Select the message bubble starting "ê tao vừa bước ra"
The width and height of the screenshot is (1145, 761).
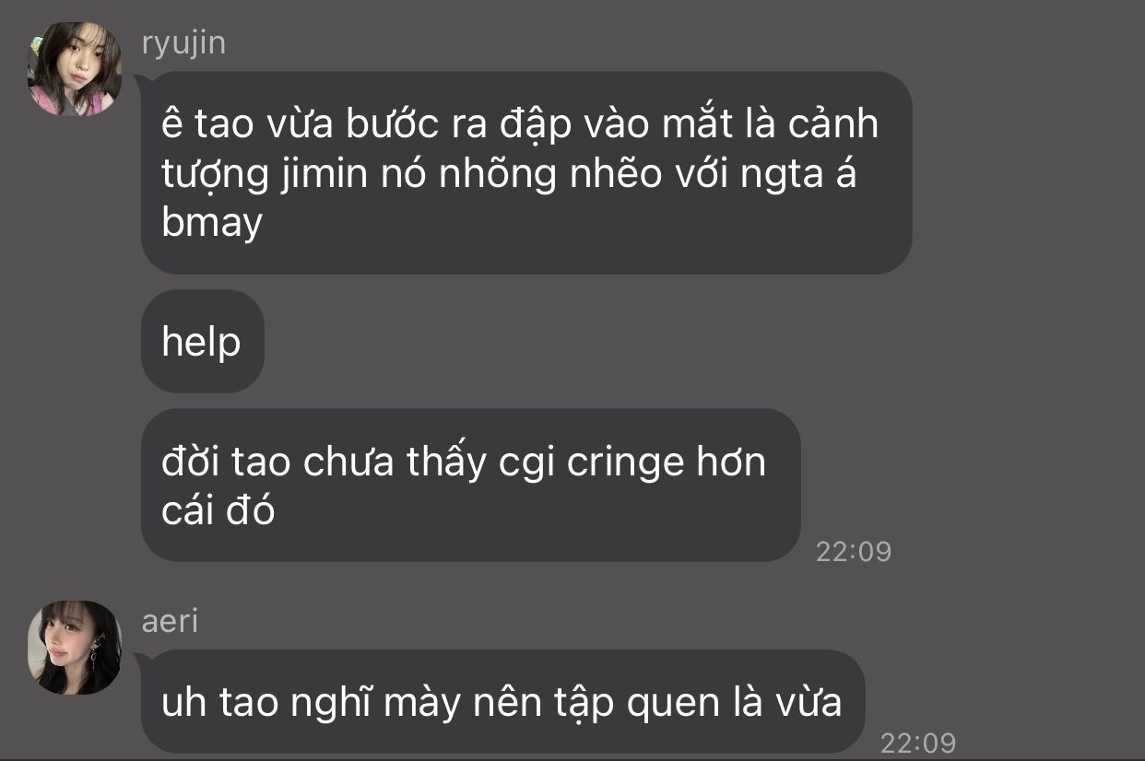point(526,172)
